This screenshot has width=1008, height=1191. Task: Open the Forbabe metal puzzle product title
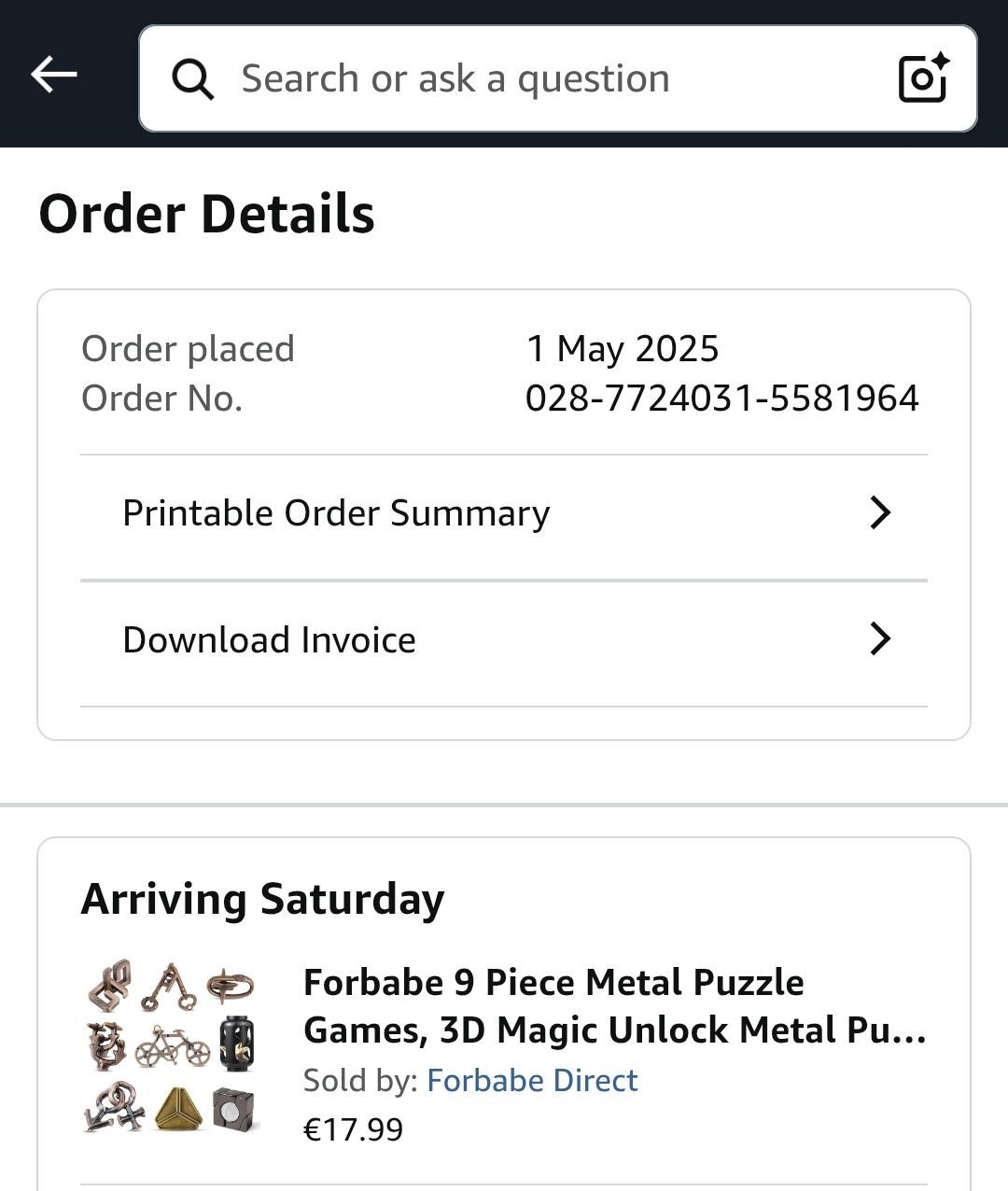click(x=614, y=1006)
